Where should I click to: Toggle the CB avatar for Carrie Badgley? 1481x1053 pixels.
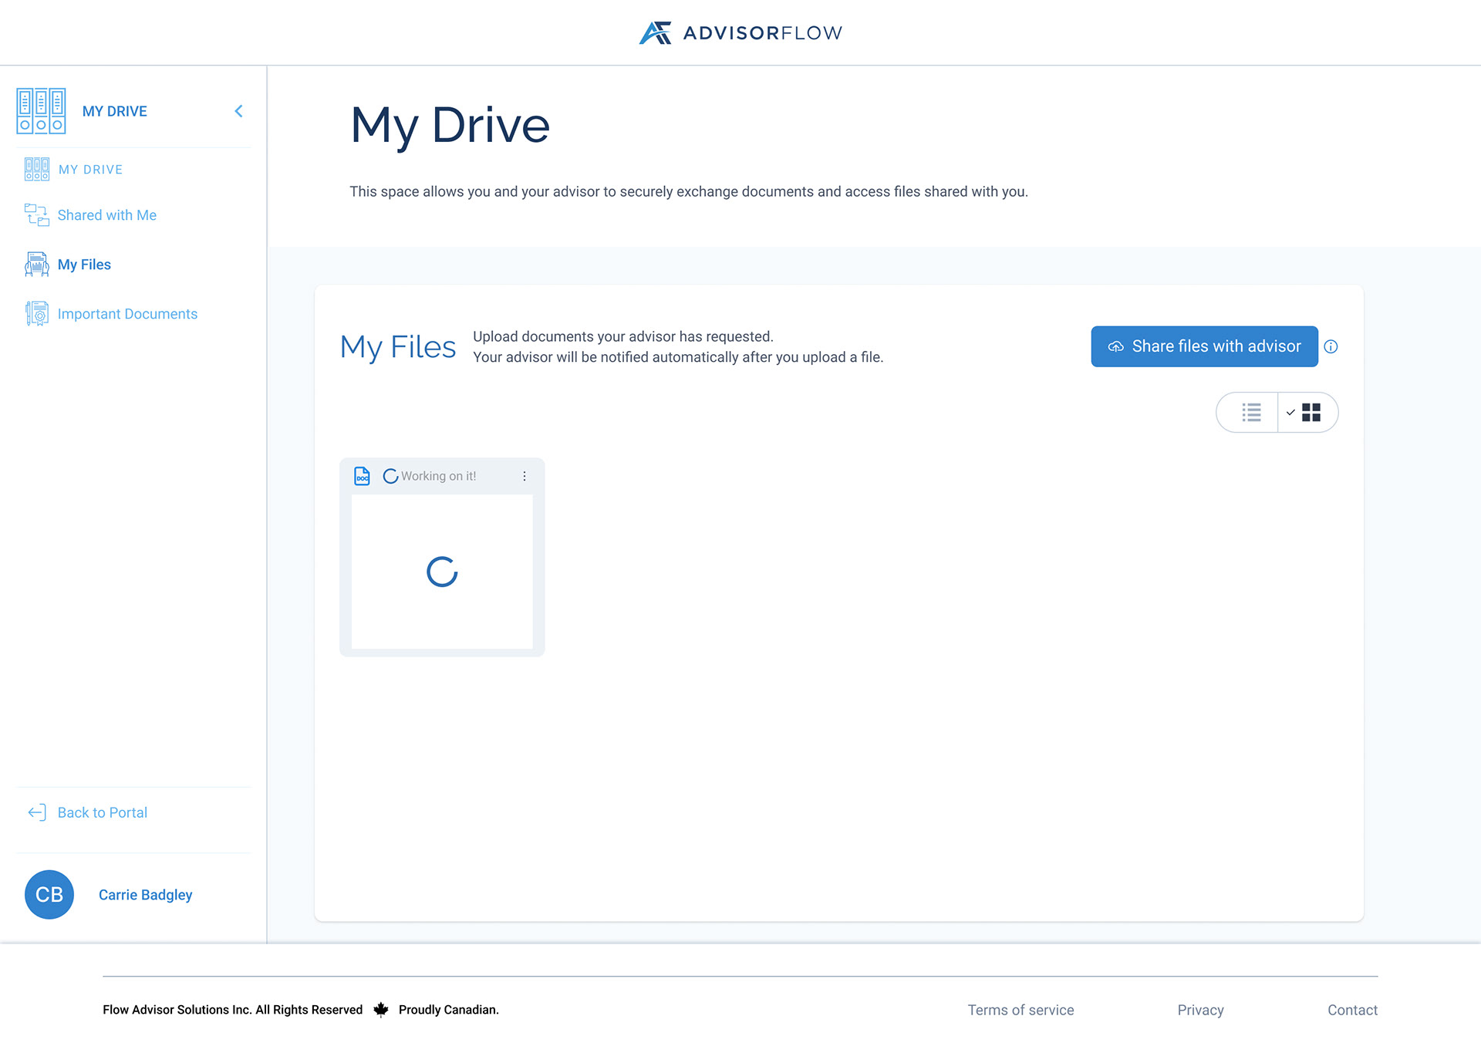coord(49,894)
